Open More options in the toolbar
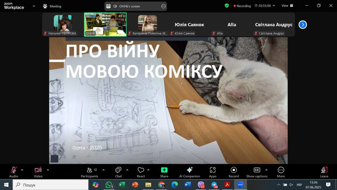 click(281, 170)
